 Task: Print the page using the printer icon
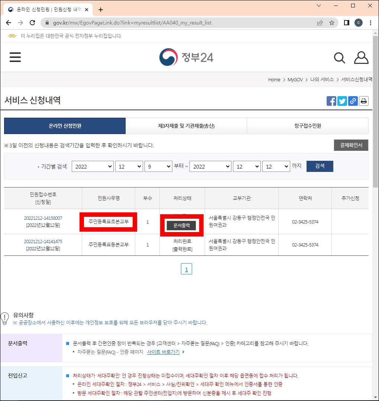click(x=363, y=101)
